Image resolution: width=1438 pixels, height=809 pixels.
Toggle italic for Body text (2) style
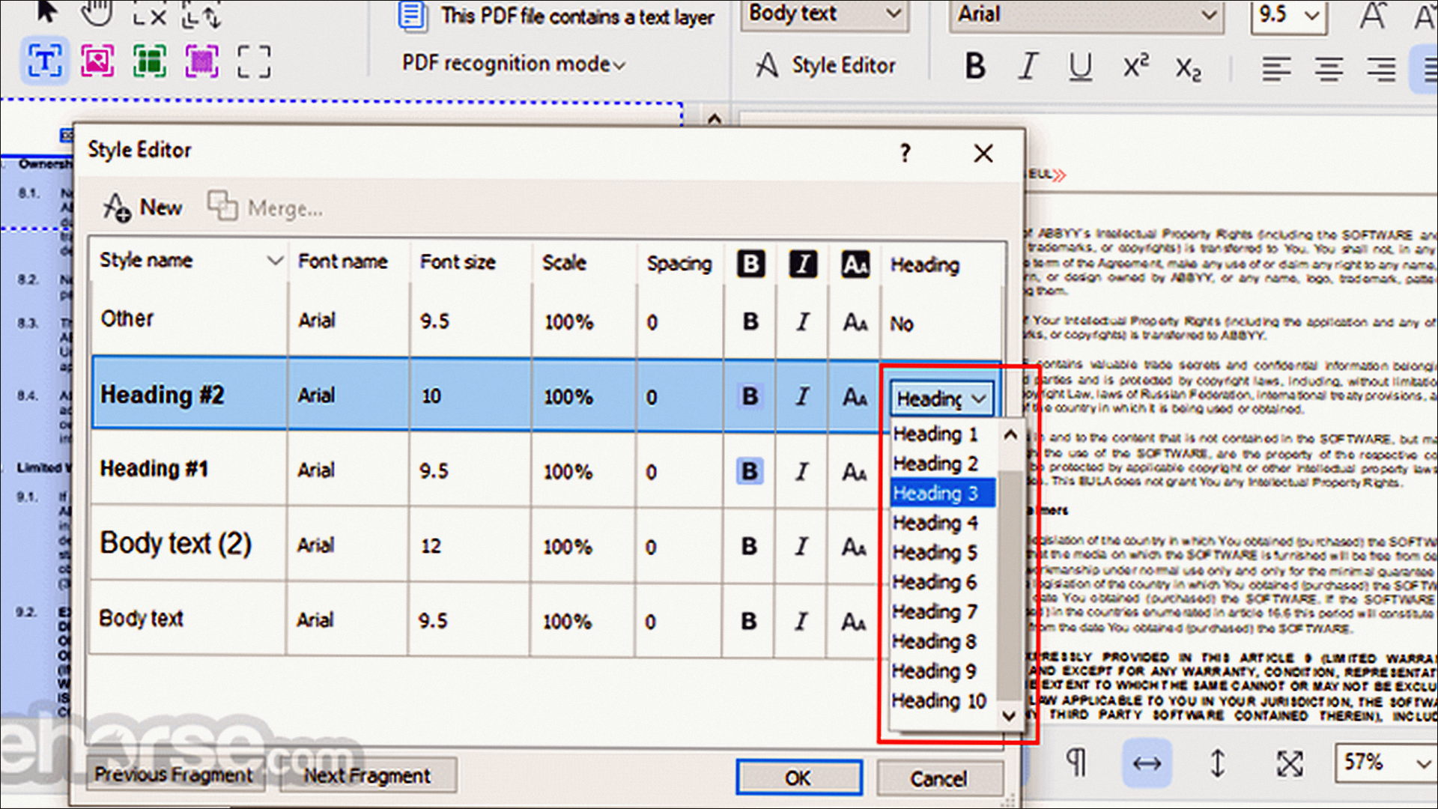point(801,546)
